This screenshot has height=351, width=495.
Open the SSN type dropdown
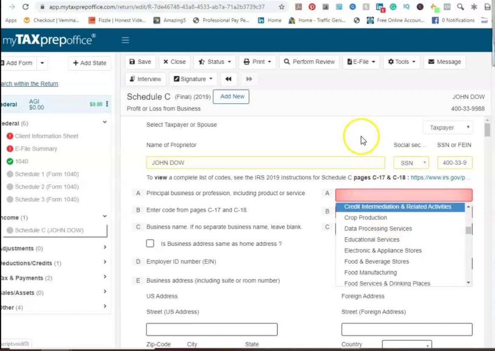[411, 162]
